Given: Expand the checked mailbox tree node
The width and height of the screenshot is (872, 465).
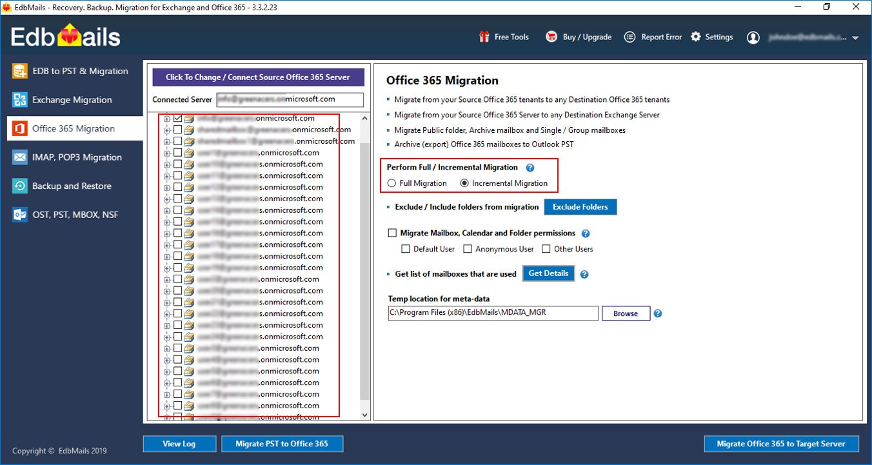Looking at the screenshot, I should pyautogui.click(x=167, y=119).
